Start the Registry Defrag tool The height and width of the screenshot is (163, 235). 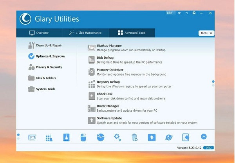click(130, 84)
